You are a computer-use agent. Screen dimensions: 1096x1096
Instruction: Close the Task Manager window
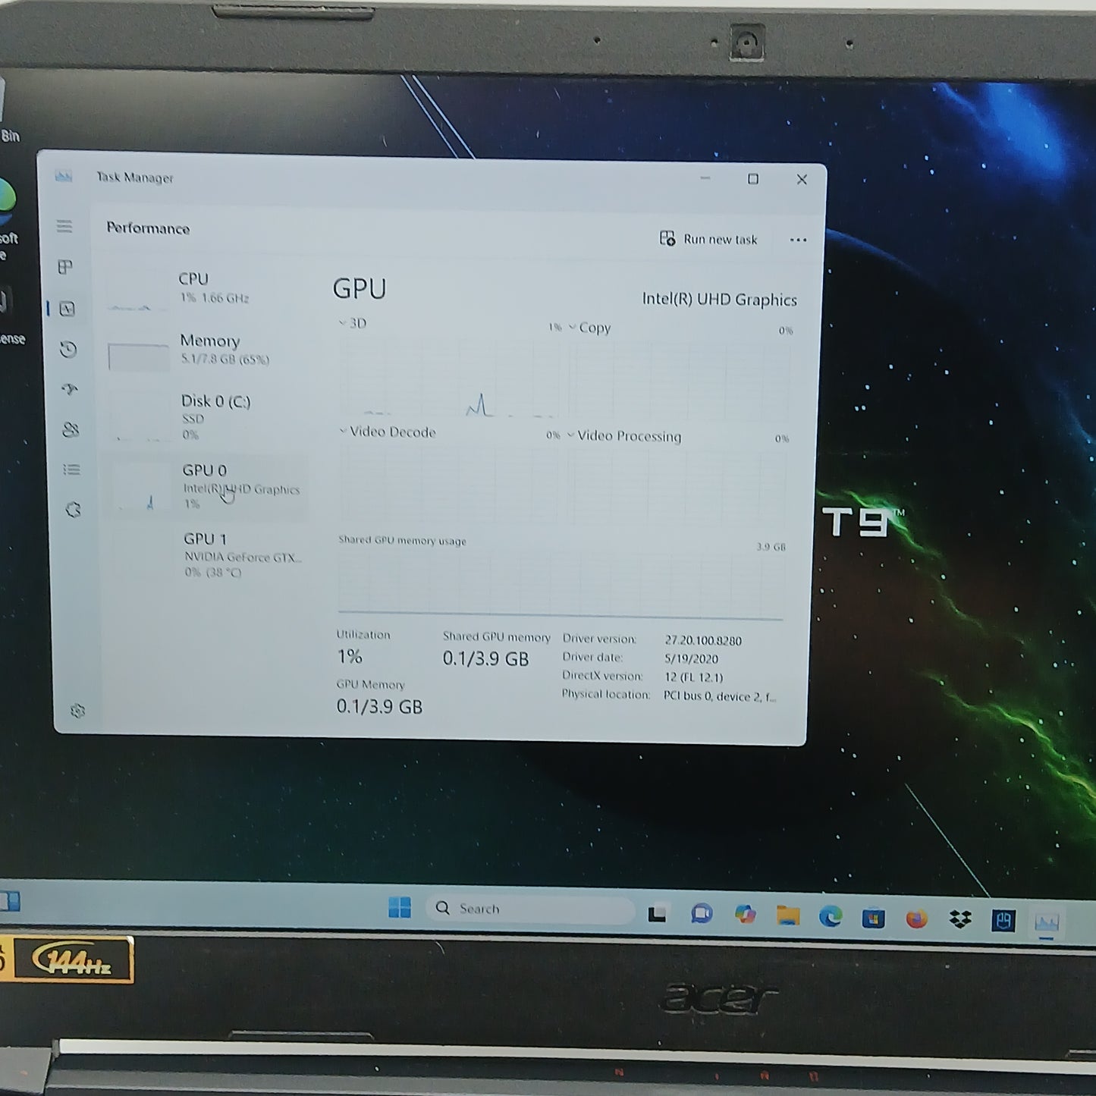pyautogui.click(x=802, y=180)
